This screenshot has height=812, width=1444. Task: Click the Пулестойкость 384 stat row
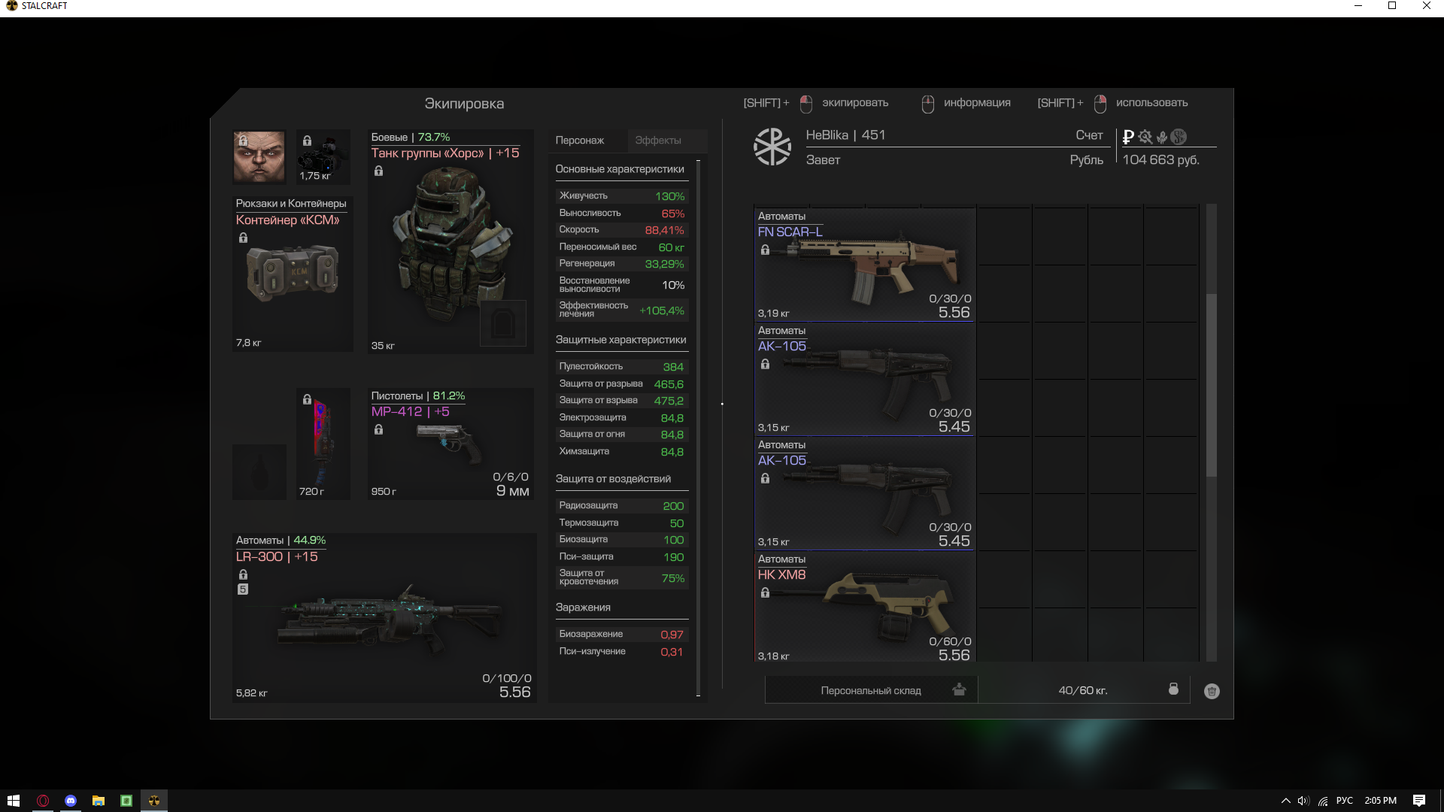[622, 367]
